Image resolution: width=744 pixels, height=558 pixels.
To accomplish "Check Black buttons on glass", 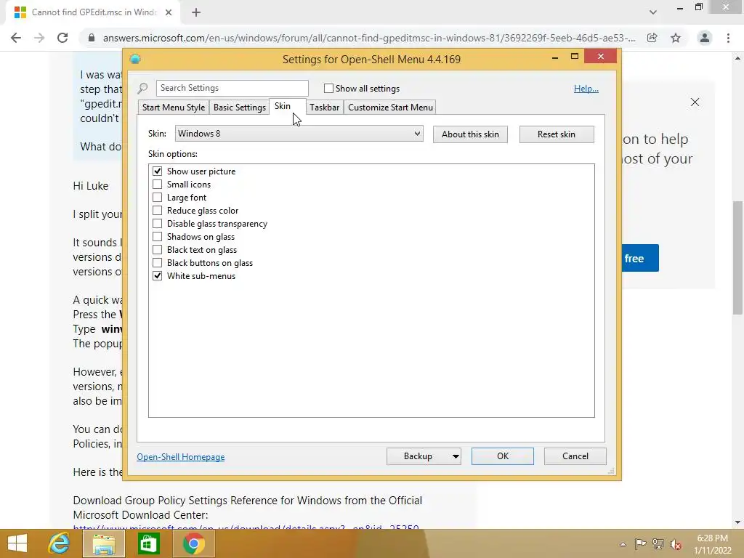I will click(x=158, y=262).
